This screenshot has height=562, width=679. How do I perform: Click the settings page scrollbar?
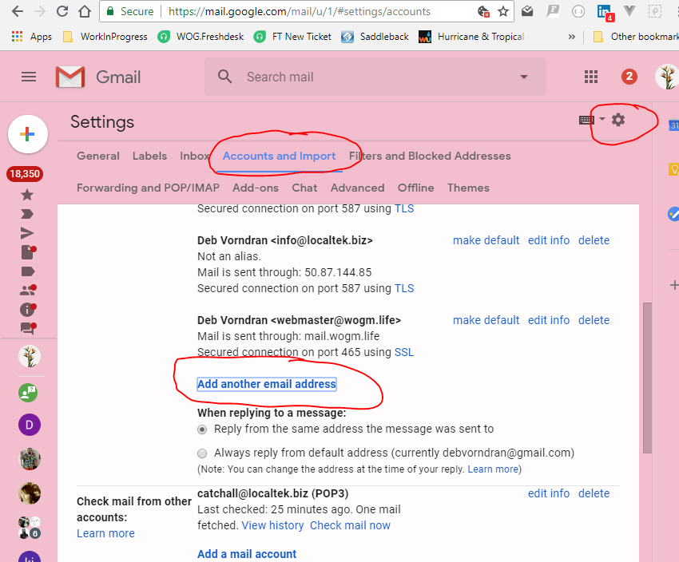coord(647,378)
